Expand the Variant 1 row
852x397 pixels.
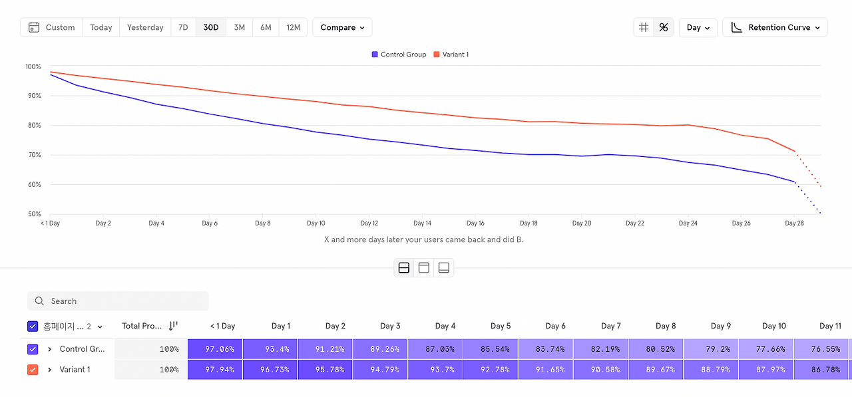(x=49, y=370)
